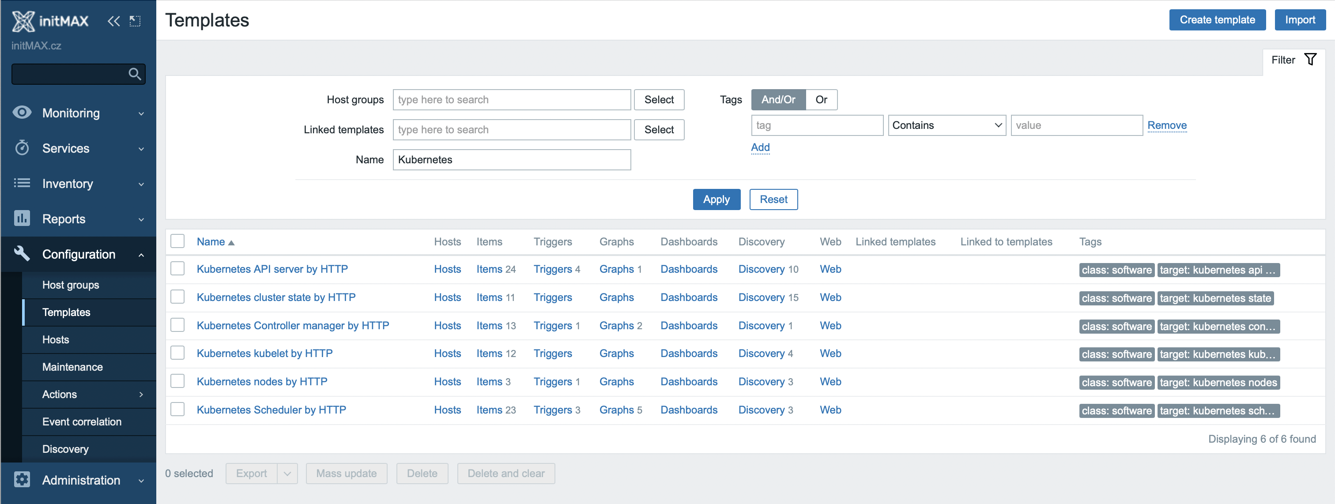Reset the filter
Viewport: 1335px width, 504px height.
tap(773, 199)
